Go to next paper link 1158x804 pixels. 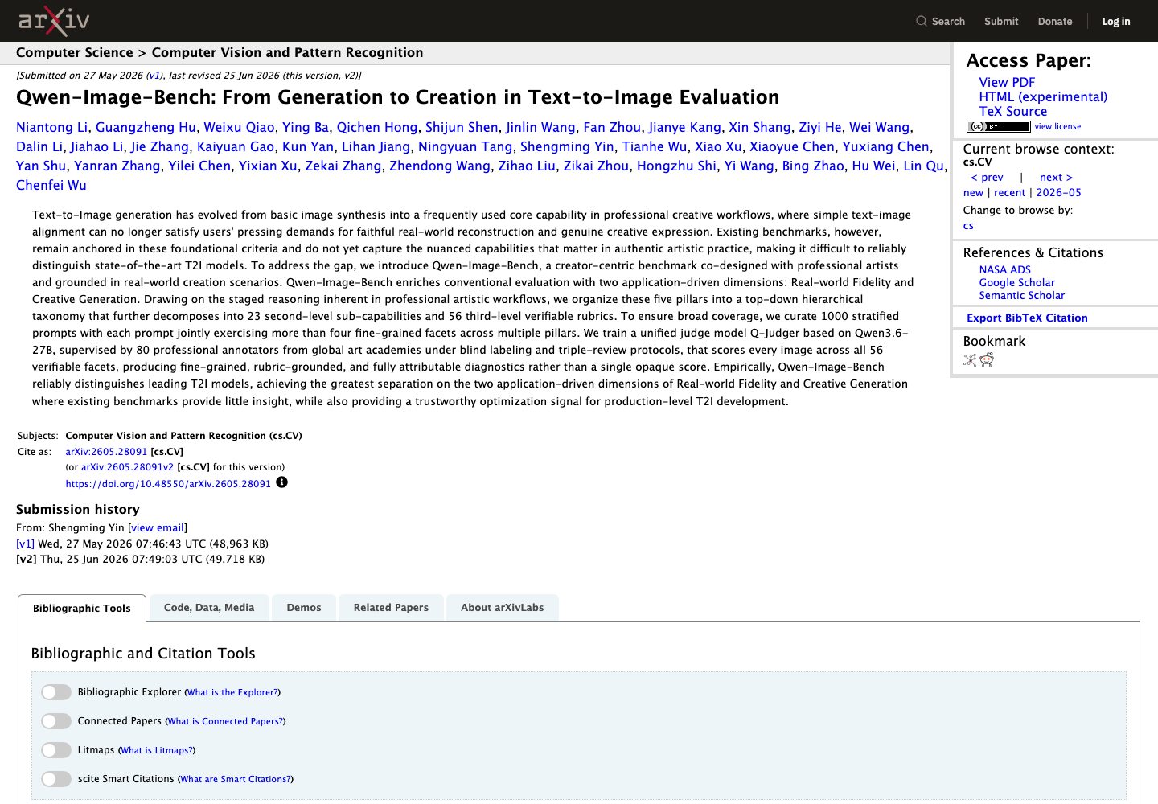point(1056,178)
